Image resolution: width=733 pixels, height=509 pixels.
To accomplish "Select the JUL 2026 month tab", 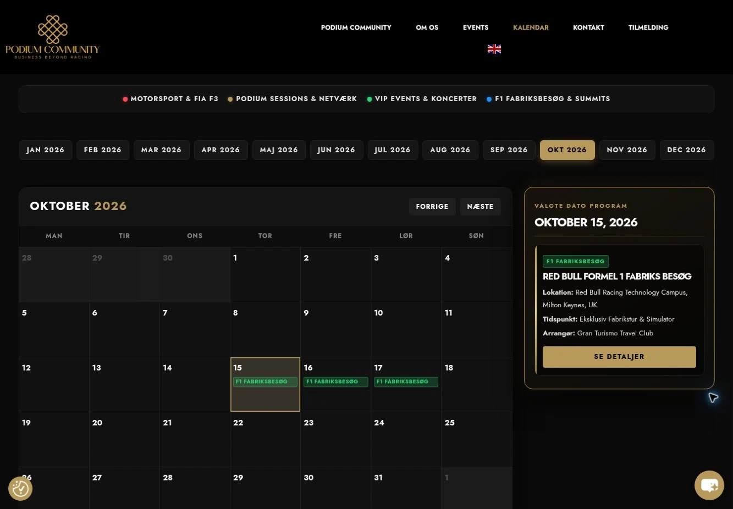I will (x=393, y=150).
